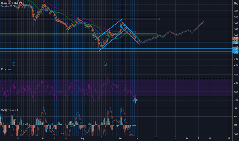The height and width of the screenshot is (141, 239).
Task: Click the 28 date label on the time axis
Action: 175,138
